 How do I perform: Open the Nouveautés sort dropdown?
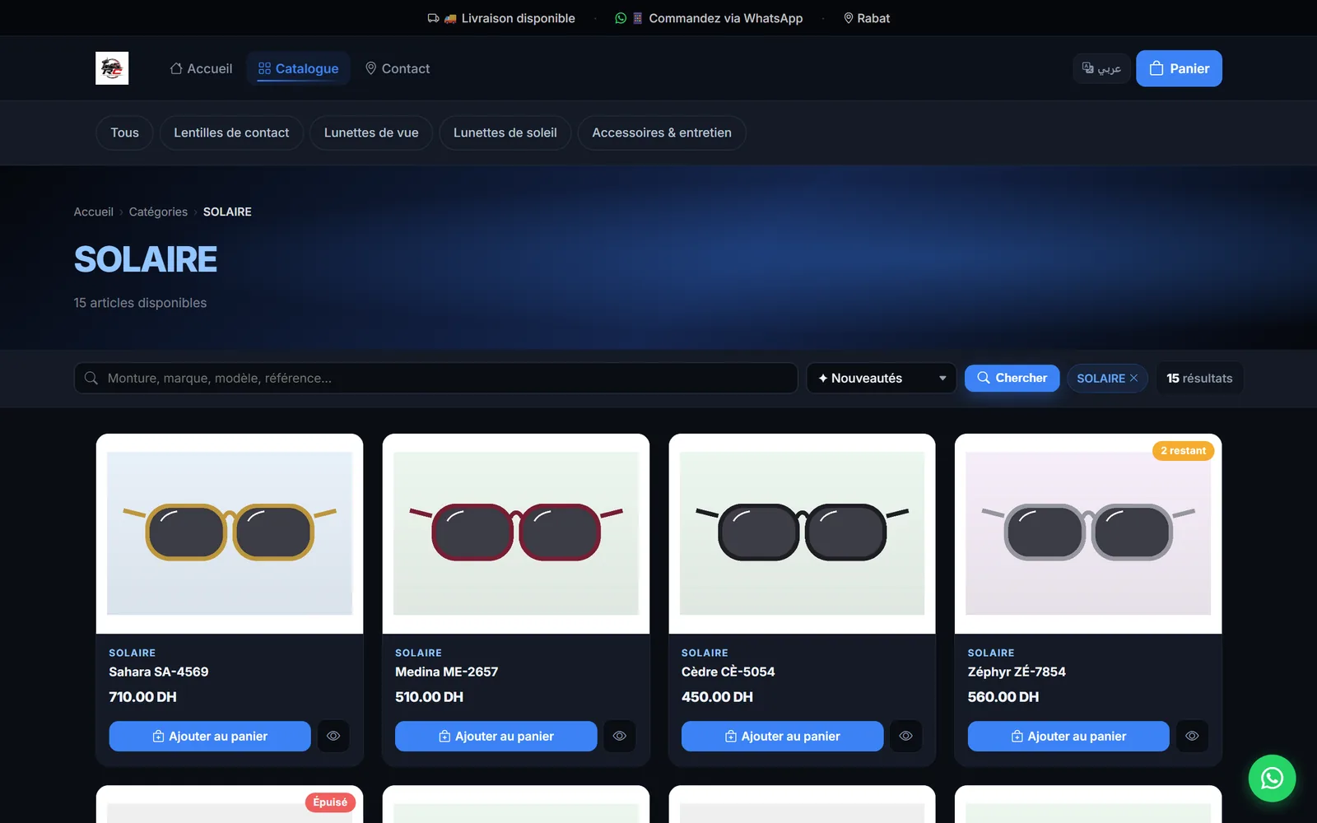pos(882,378)
